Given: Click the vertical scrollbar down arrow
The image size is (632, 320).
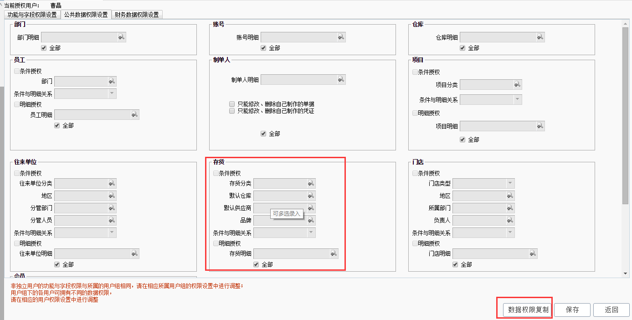Looking at the screenshot, I should click(x=626, y=273).
